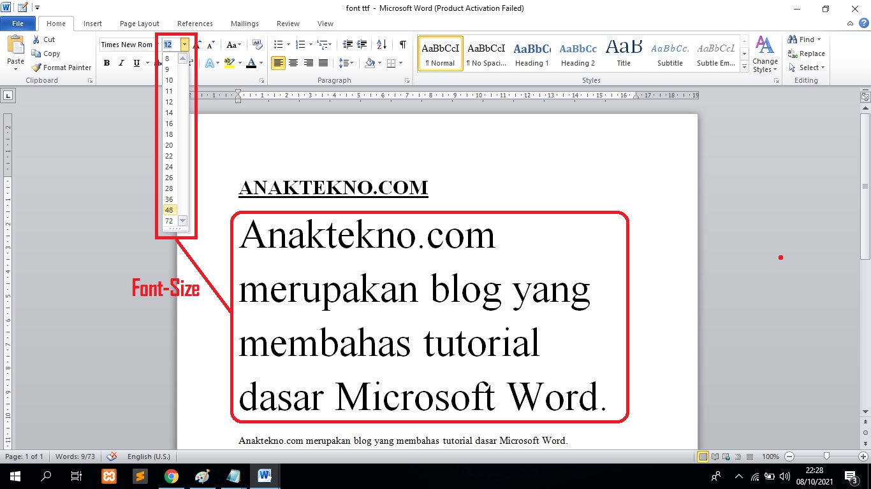This screenshot has height=489, width=871.
Task: Open the Word Help question mark
Action: click(x=863, y=24)
